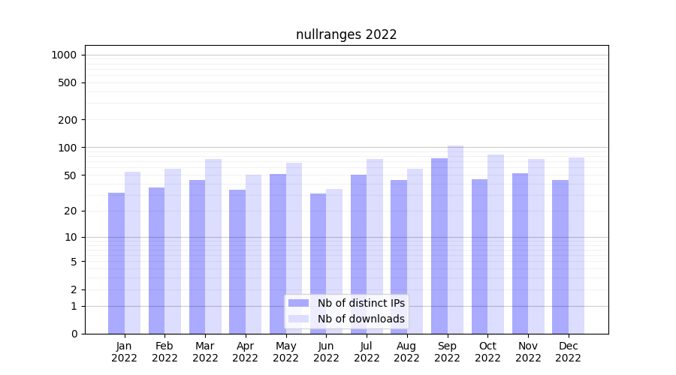This screenshot has height=375, width=676.
Task: Click the 'Nb of distinct IPs' legend swatch
Action: [x=298, y=303]
